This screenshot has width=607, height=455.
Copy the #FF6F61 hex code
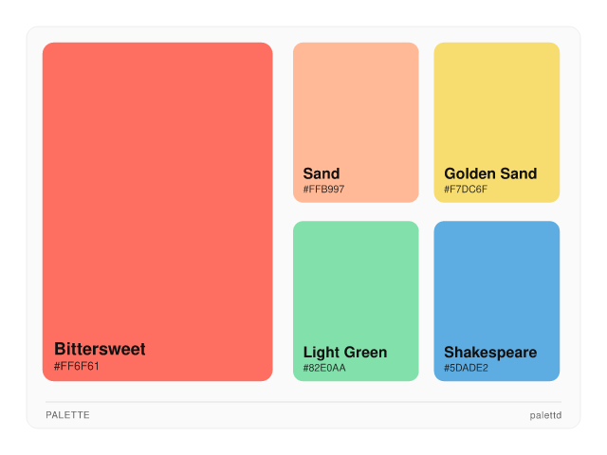click(x=77, y=366)
